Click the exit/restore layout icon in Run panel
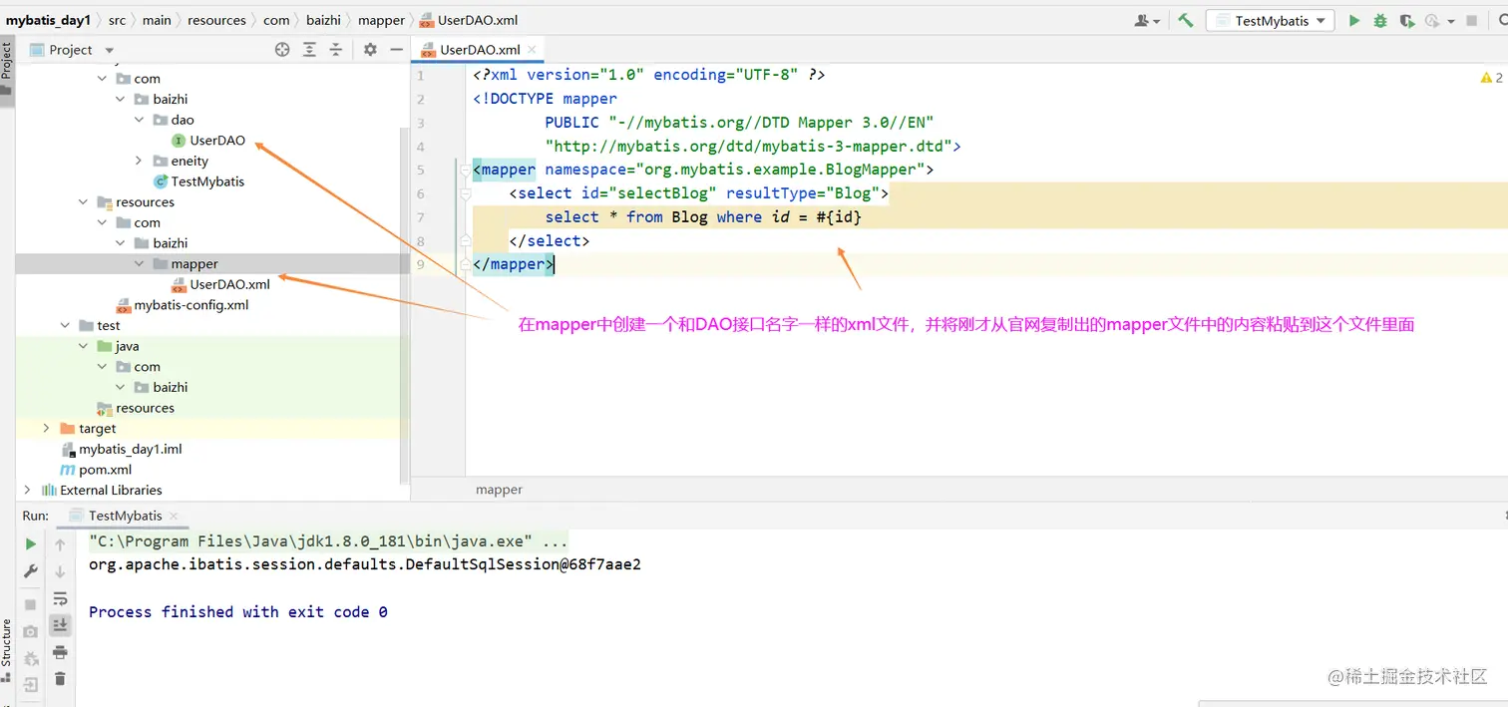Image resolution: width=1508 pixels, height=707 pixels. pyautogui.click(x=31, y=685)
